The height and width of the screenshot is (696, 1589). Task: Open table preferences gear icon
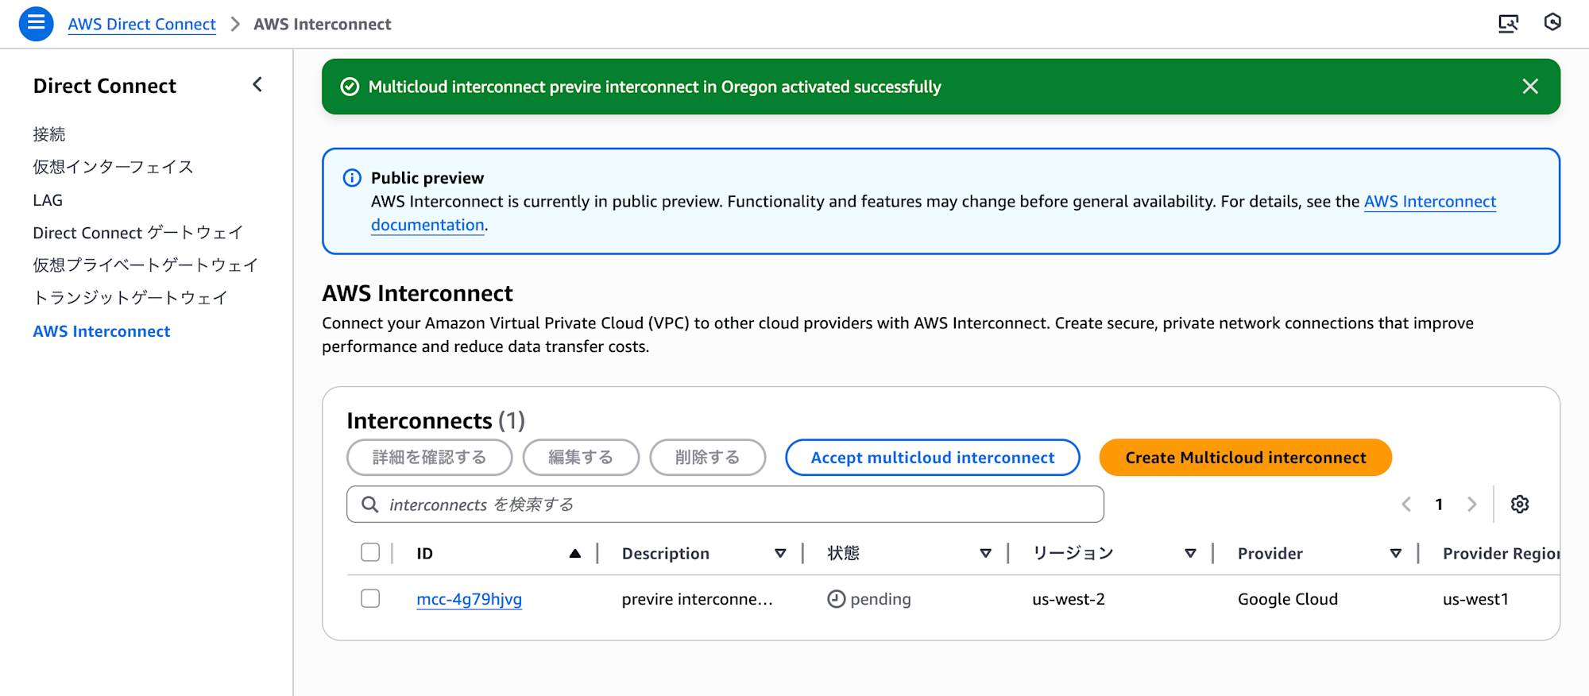click(1520, 505)
